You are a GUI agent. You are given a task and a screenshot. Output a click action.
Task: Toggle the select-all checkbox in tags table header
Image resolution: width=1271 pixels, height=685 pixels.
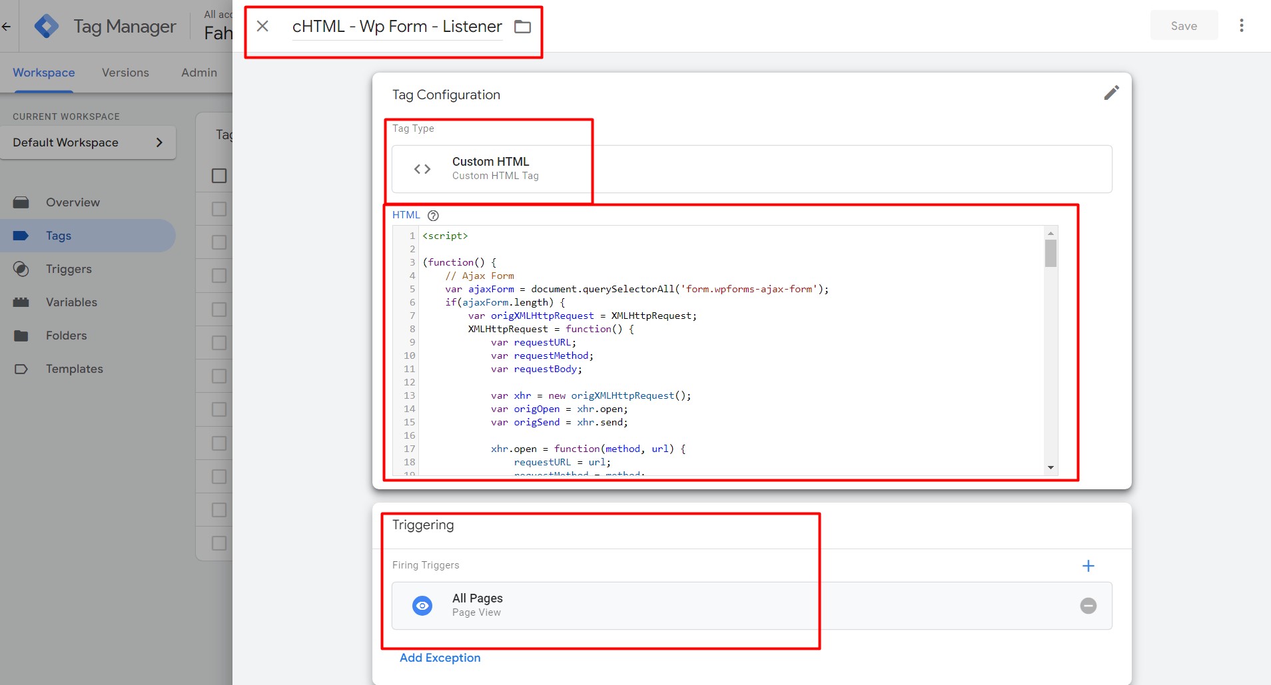point(219,176)
